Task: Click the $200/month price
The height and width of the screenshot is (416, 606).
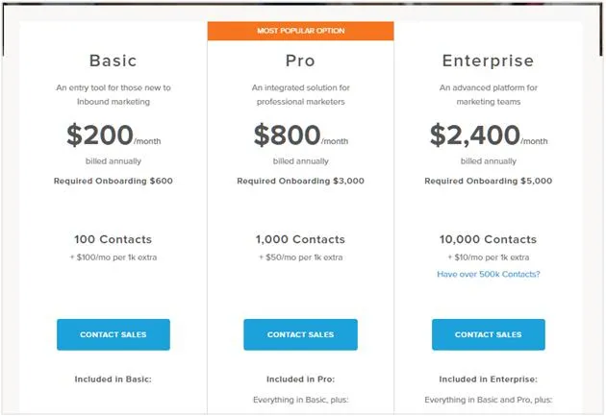Action: pyautogui.click(x=114, y=135)
